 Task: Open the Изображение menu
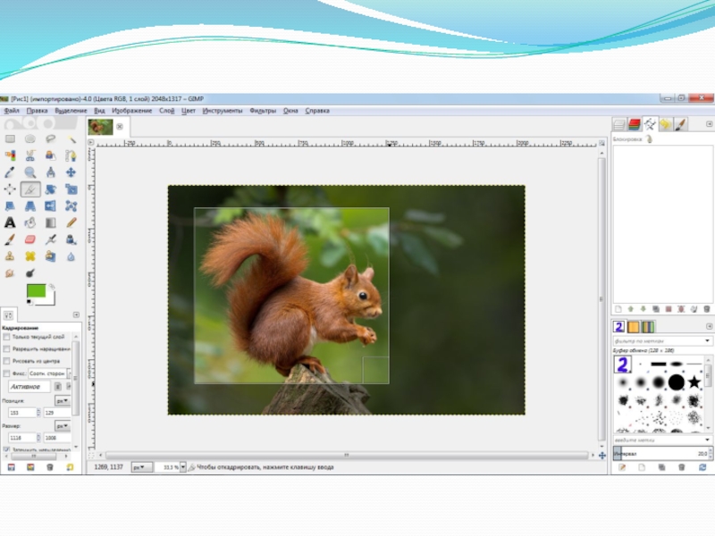(x=130, y=111)
